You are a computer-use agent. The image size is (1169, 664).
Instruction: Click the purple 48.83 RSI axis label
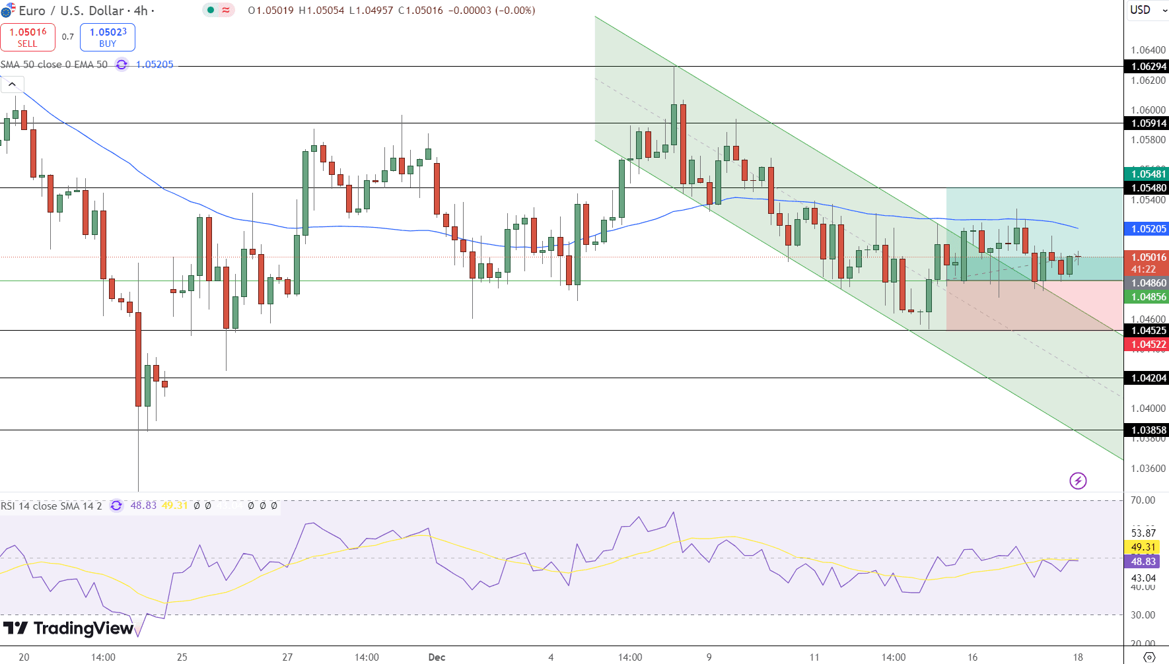[1143, 562]
